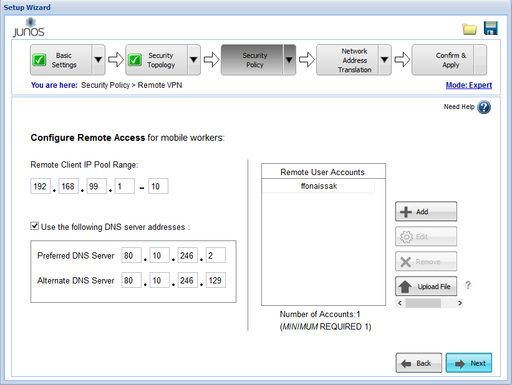The width and height of the screenshot is (512, 385).
Task: Click the Mode: Expert link
Action: [469, 85]
